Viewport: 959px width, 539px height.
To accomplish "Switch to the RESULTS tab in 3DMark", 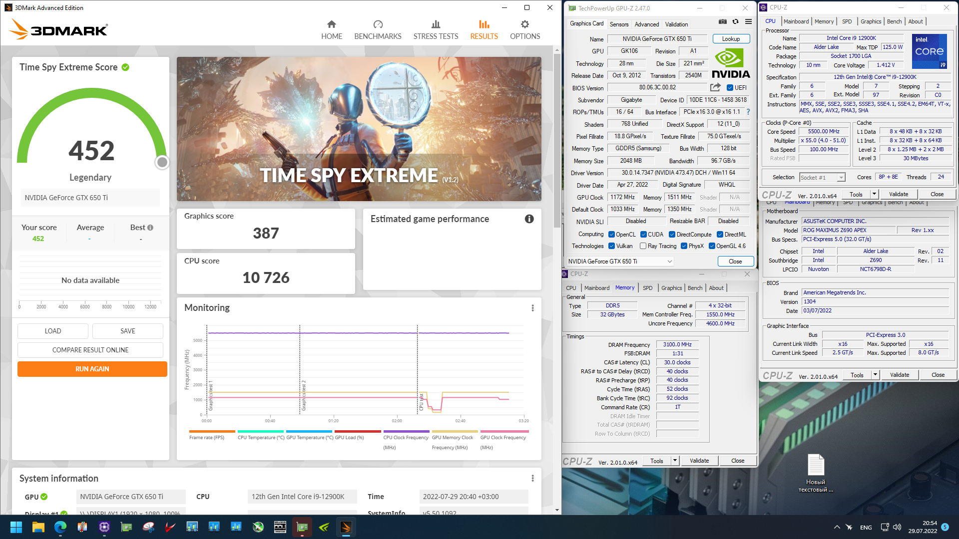I will 483,30.
